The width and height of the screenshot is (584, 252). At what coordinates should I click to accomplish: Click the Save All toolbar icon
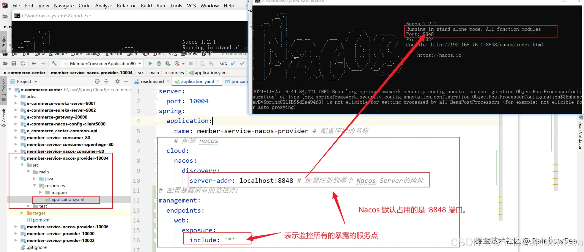click(x=14, y=63)
